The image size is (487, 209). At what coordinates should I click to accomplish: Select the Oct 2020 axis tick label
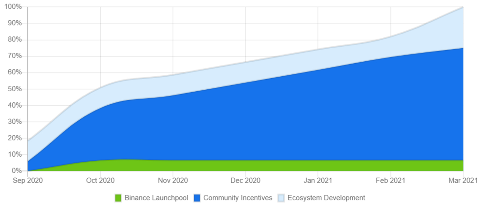[100, 180]
